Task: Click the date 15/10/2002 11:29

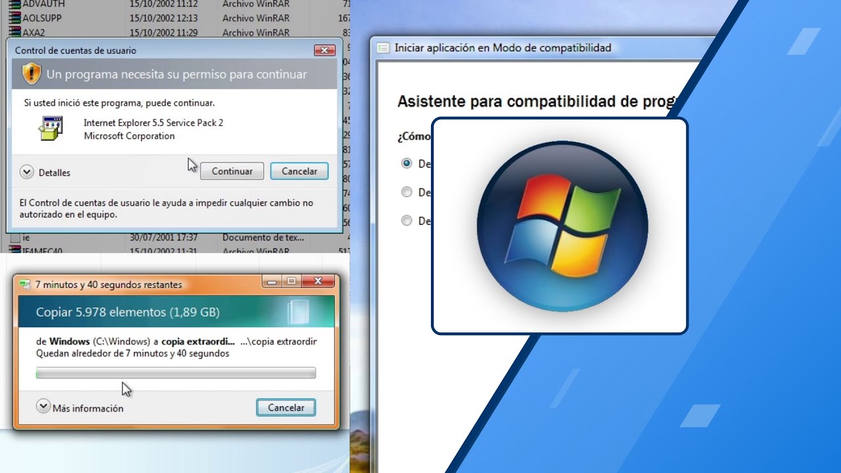Action: (164, 32)
